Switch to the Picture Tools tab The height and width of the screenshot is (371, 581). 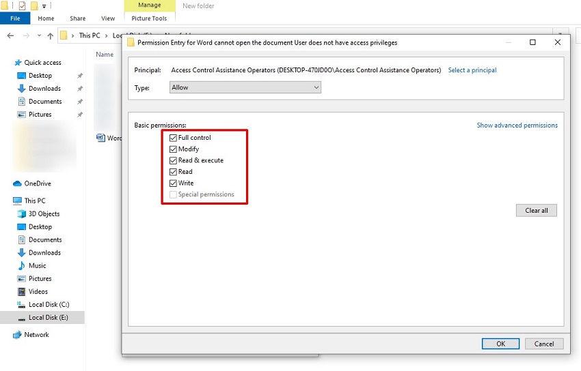(x=149, y=18)
